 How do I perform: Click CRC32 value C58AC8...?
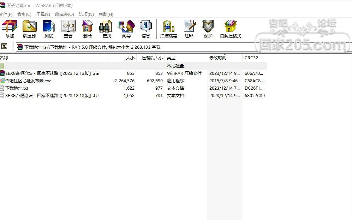click(x=254, y=81)
